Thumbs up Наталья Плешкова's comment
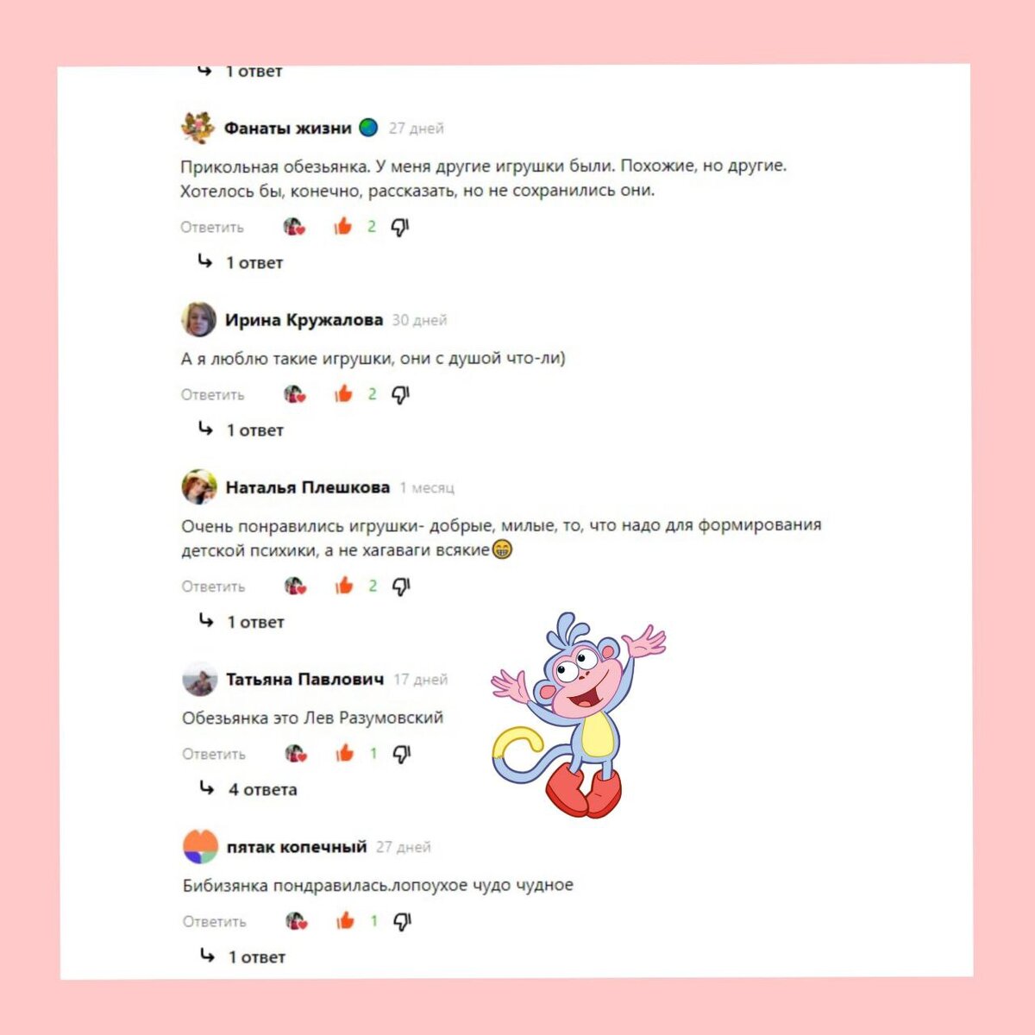This screenshot has width=1035, height=1035. point(344,586)
